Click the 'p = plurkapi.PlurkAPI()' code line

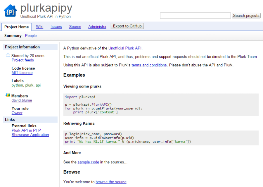click(88, 104)
